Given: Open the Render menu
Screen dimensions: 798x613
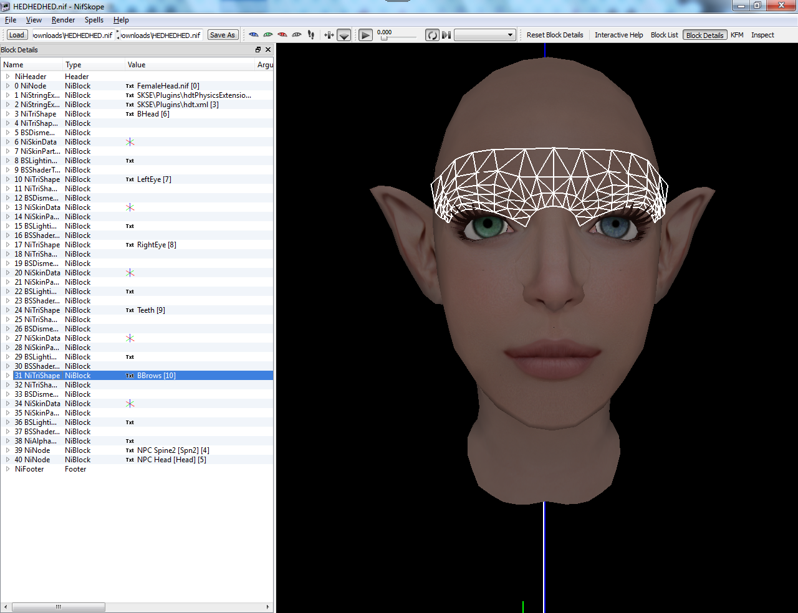Looking at the screenshot, I should [x=63, y=20].
